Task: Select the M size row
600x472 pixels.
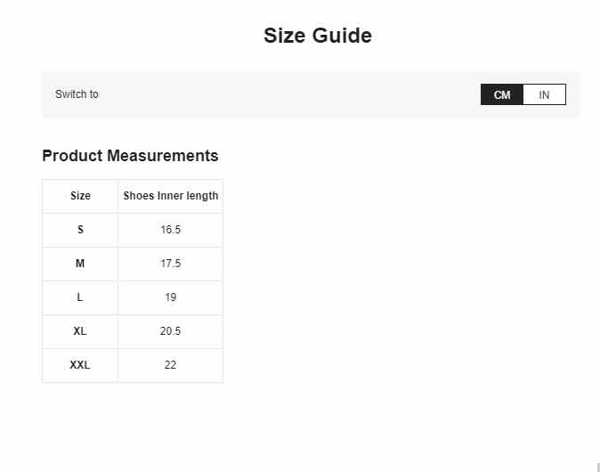Action: coord(132,264)
